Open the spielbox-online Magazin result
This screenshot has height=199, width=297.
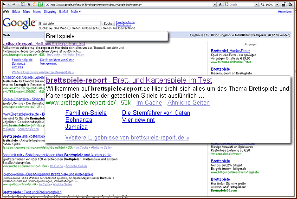[48, 174]
